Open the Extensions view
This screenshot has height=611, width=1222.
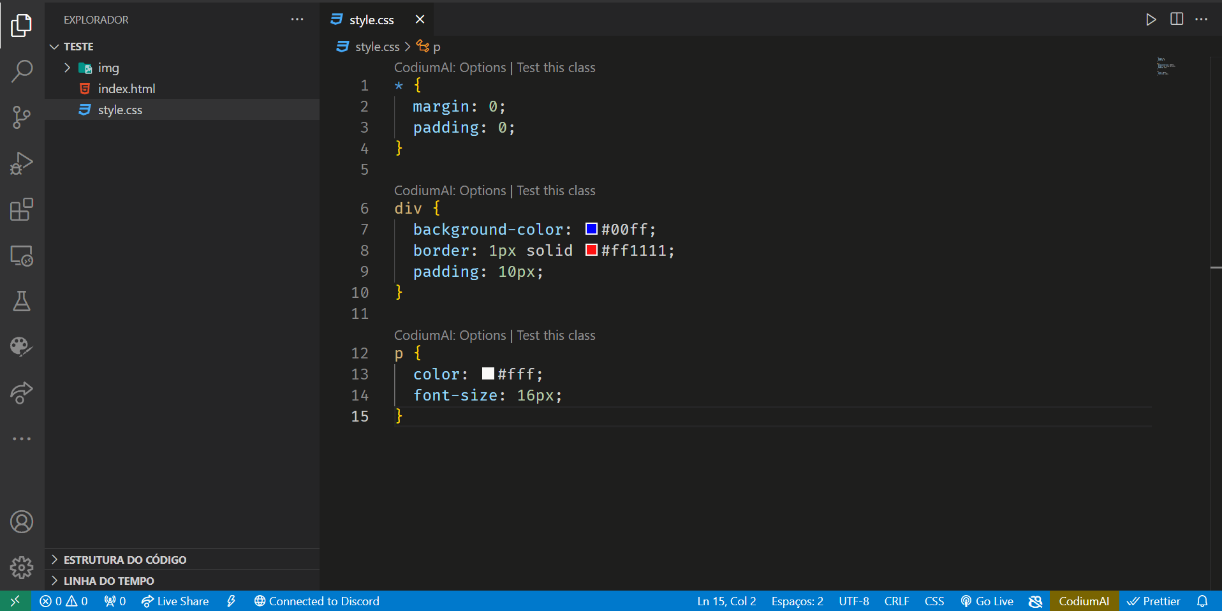(x=22, y=209)
